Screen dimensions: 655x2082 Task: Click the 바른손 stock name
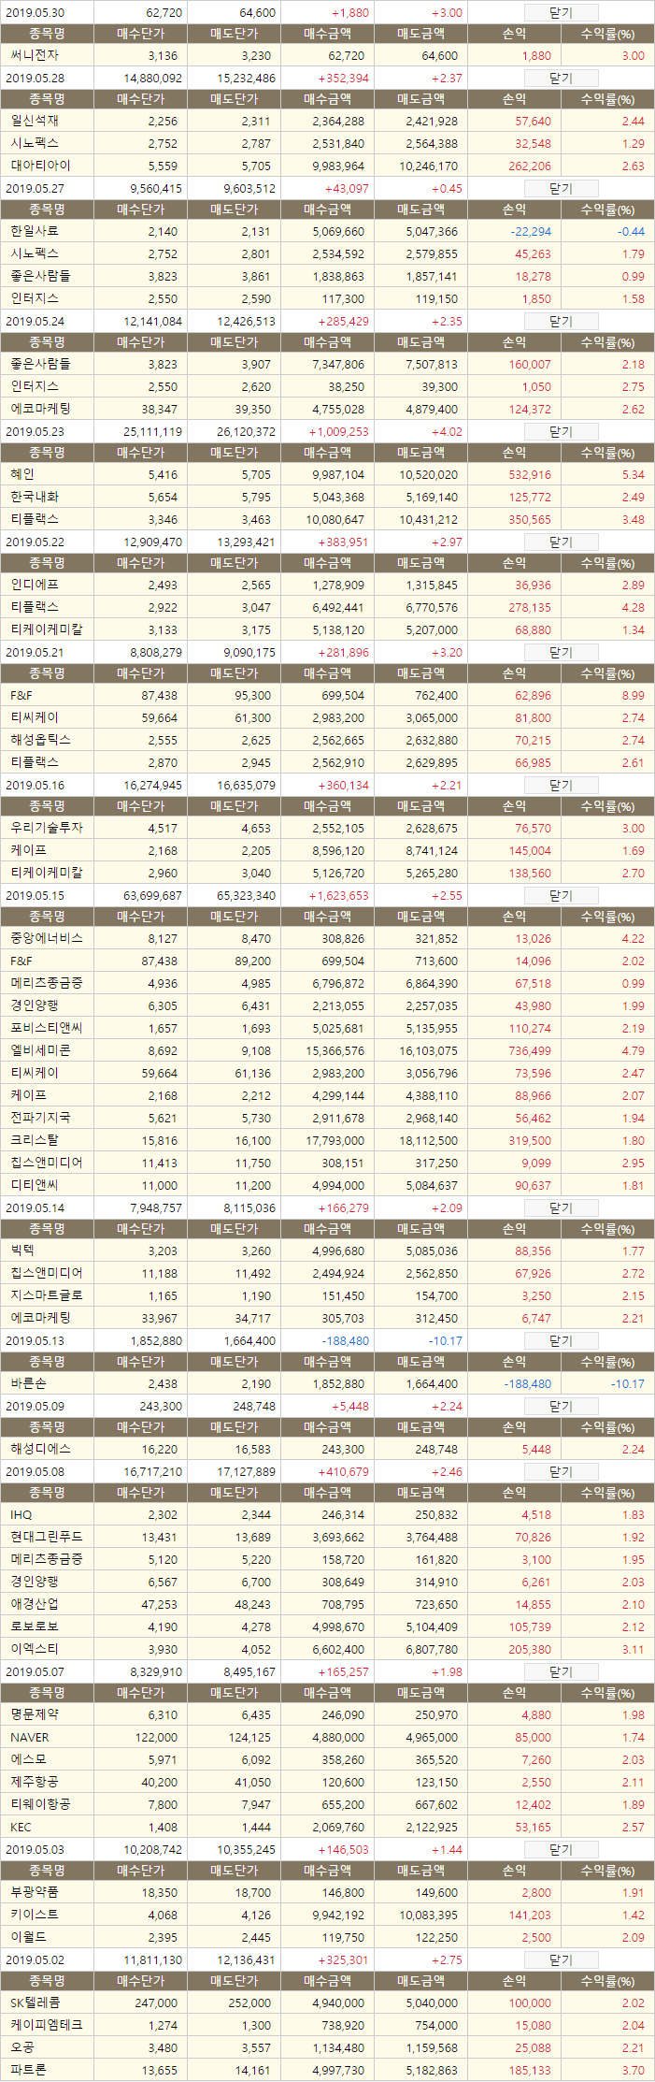pyautogui.click(x=28, y=1384)
